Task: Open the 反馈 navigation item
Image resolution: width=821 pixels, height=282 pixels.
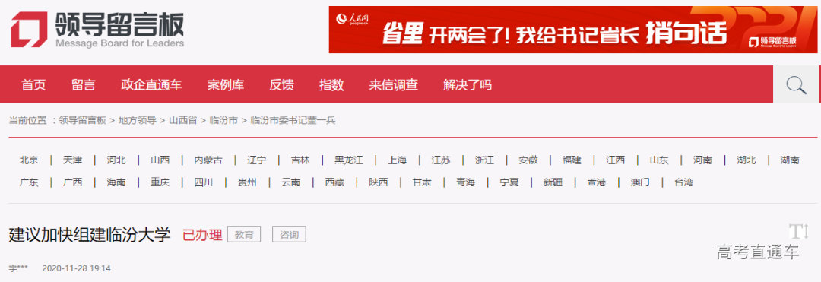Action: point(282,85)
